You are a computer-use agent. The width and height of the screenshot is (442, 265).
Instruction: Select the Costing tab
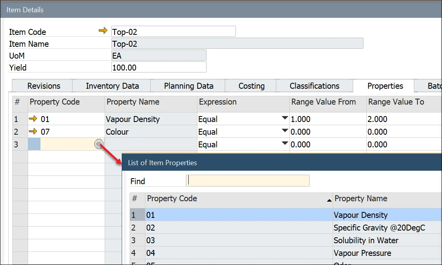pos(251,86)
